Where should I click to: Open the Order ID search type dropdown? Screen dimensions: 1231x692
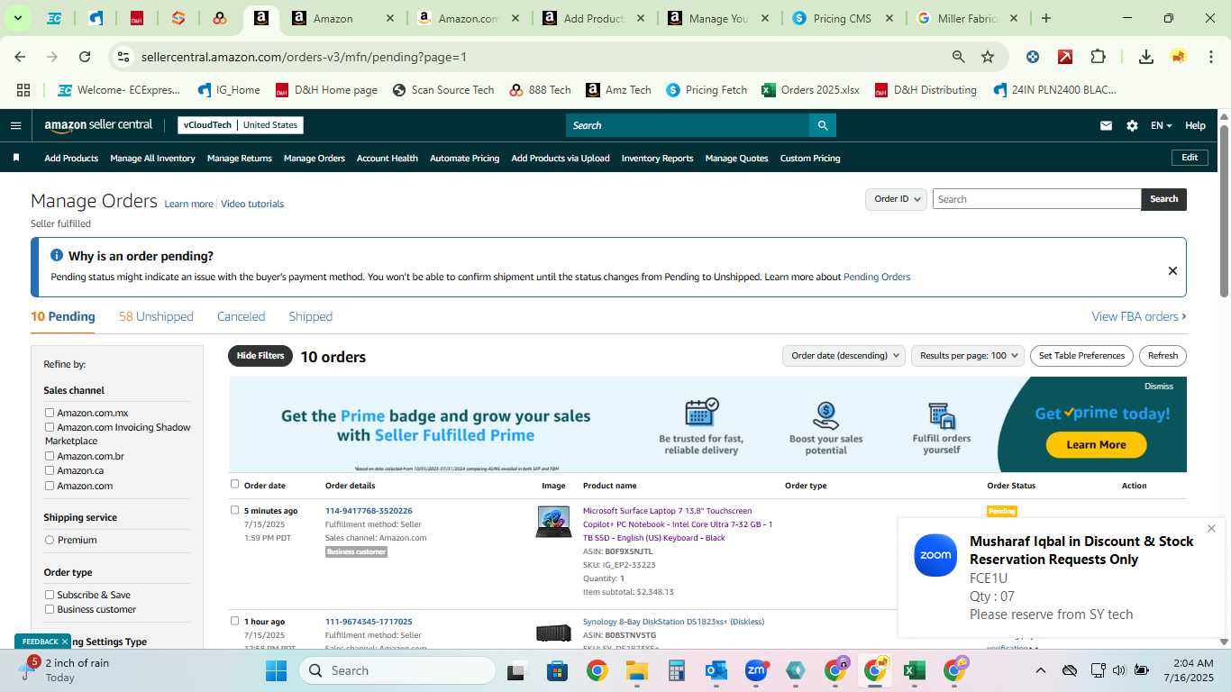(896, 199)
